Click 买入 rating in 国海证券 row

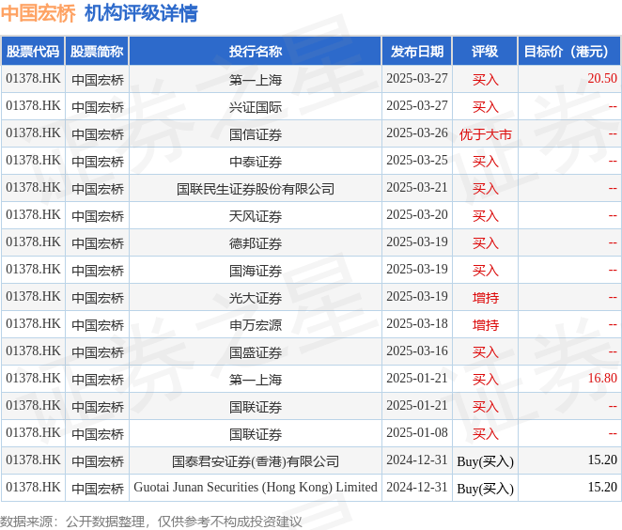point(485,271)
